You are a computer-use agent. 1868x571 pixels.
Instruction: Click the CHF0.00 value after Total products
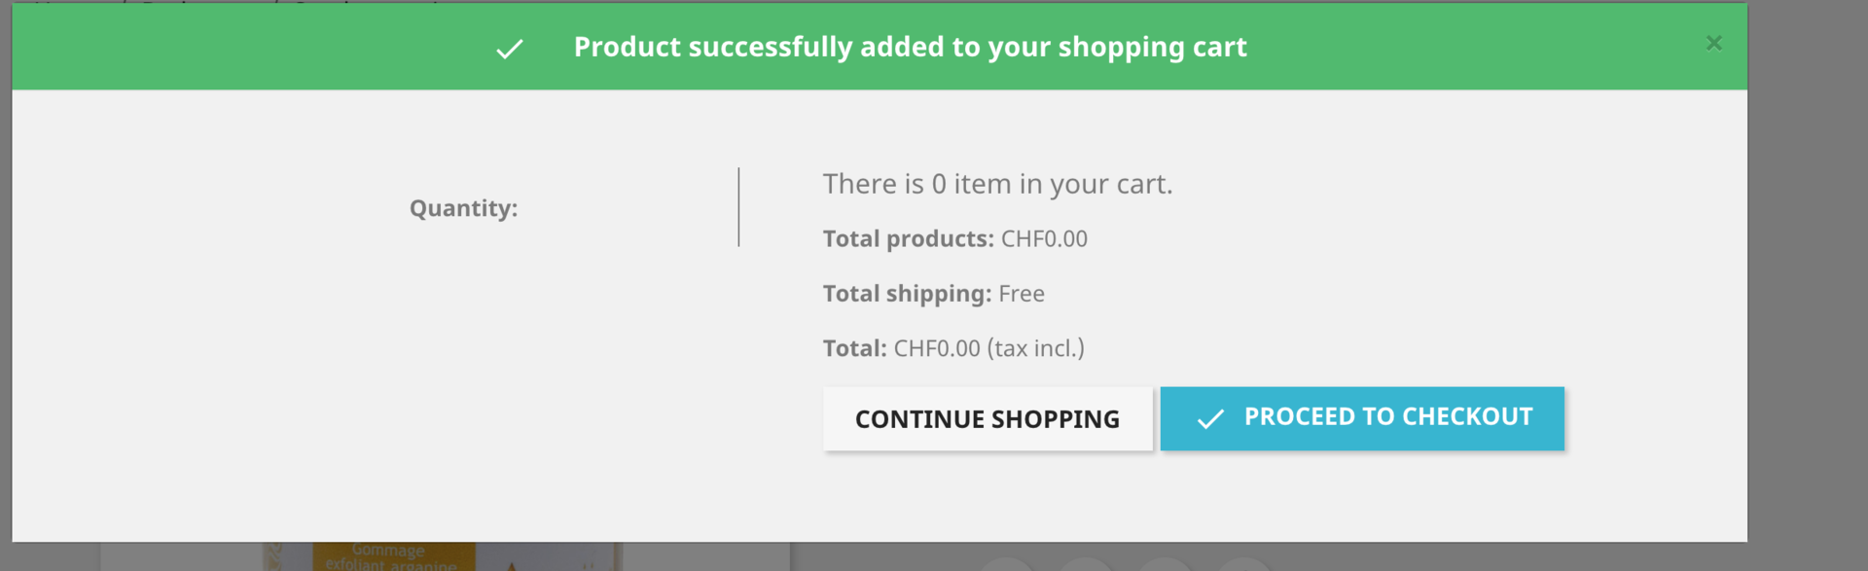(x=1044, y=239)
